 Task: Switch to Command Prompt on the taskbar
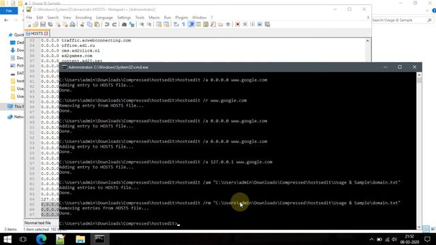pyautogui.click(x=99, y=239)
